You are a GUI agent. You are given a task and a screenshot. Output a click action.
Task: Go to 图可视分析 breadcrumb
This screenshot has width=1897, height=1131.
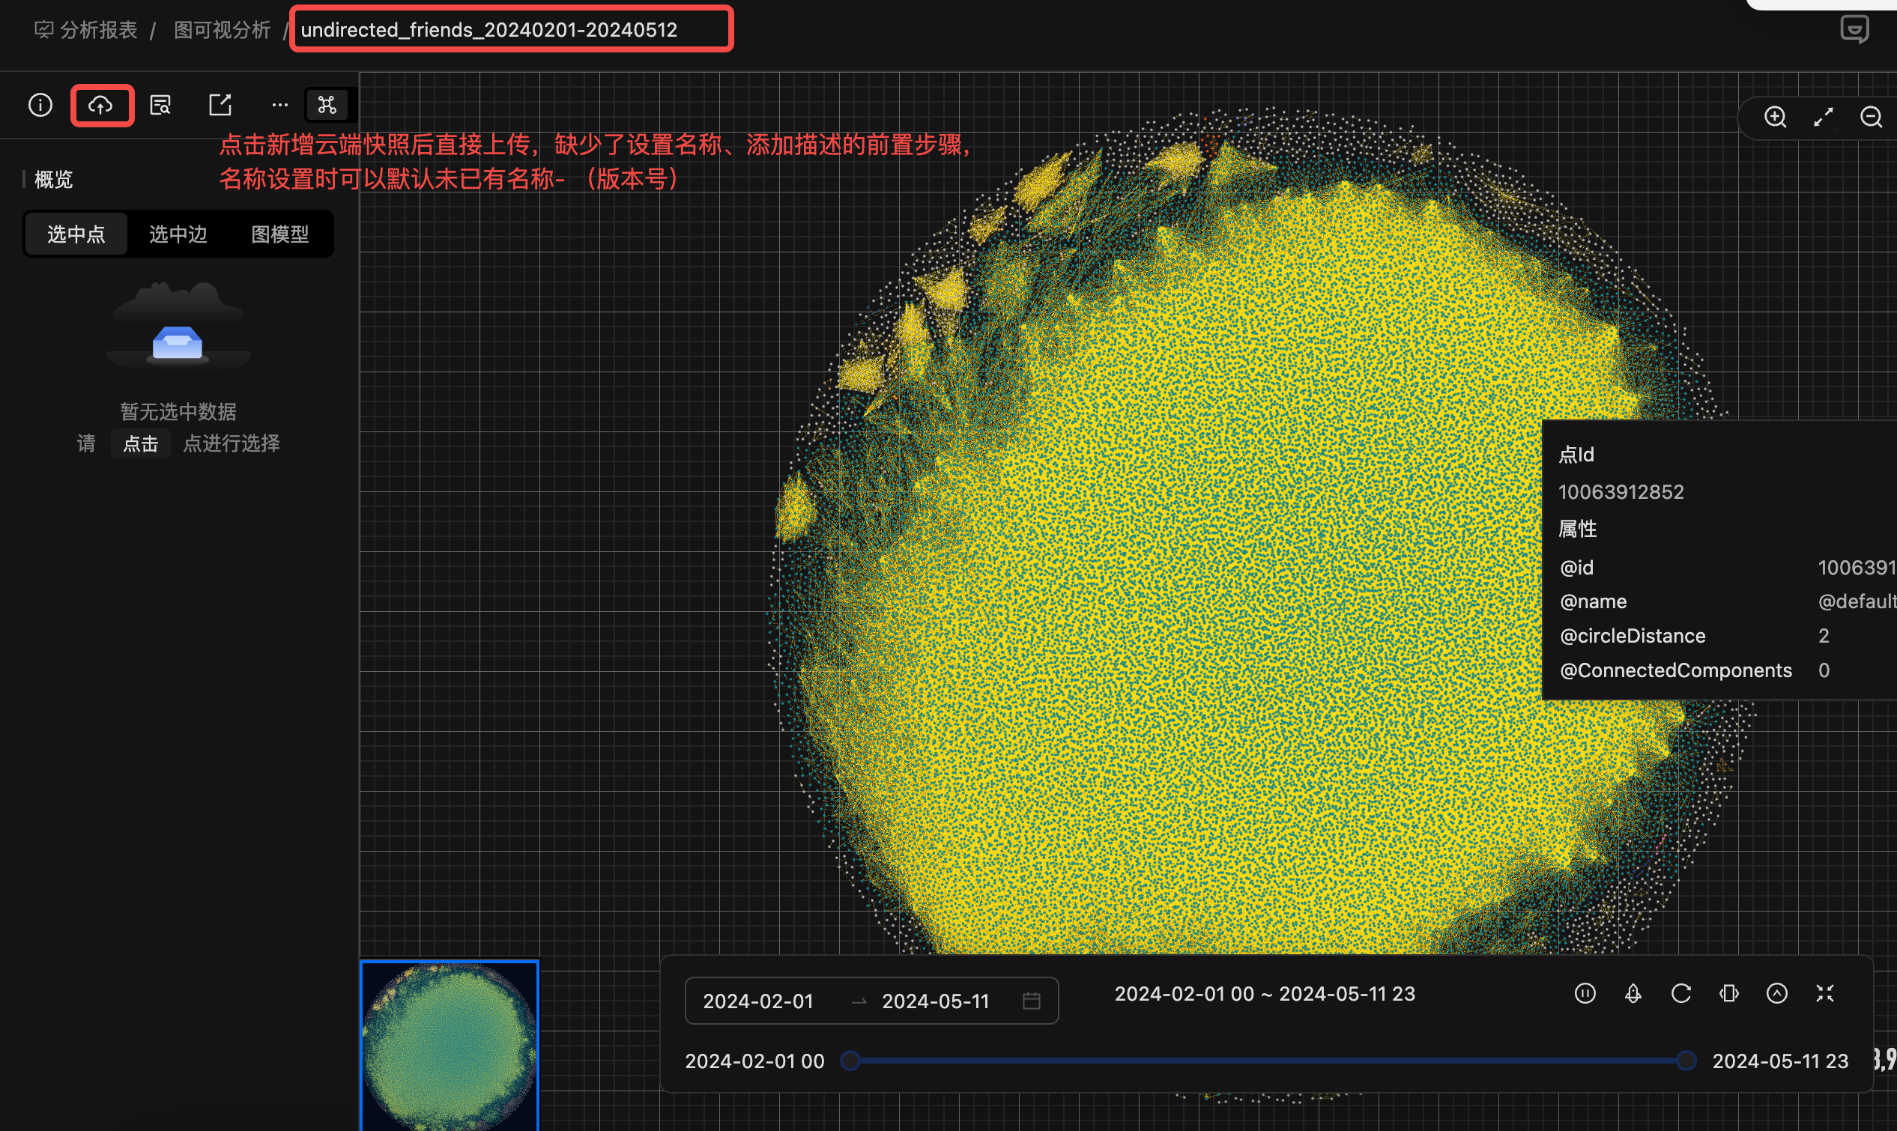[x=222, y=30]
